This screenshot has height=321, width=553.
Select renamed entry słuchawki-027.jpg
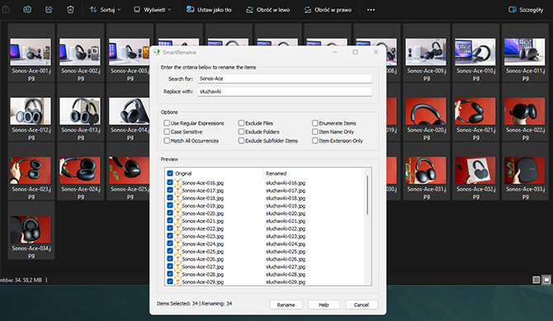pos(286,267)
